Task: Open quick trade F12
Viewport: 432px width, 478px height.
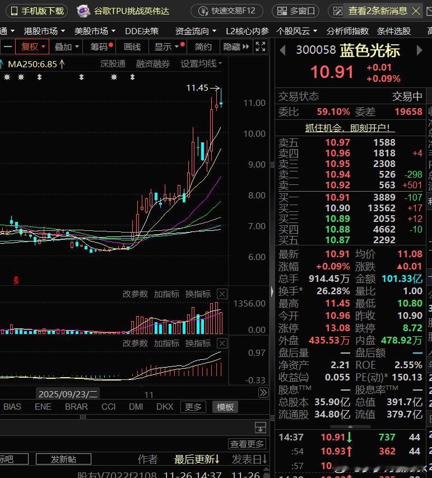Action: (x=227, y=11)
